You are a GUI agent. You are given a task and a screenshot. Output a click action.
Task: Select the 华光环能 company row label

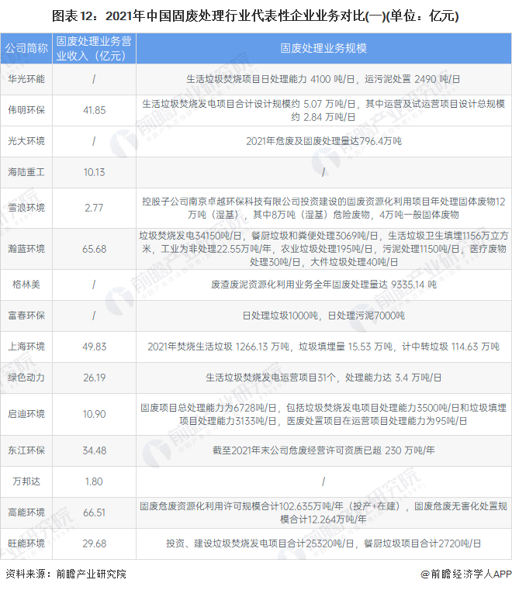tap(26, 79)
